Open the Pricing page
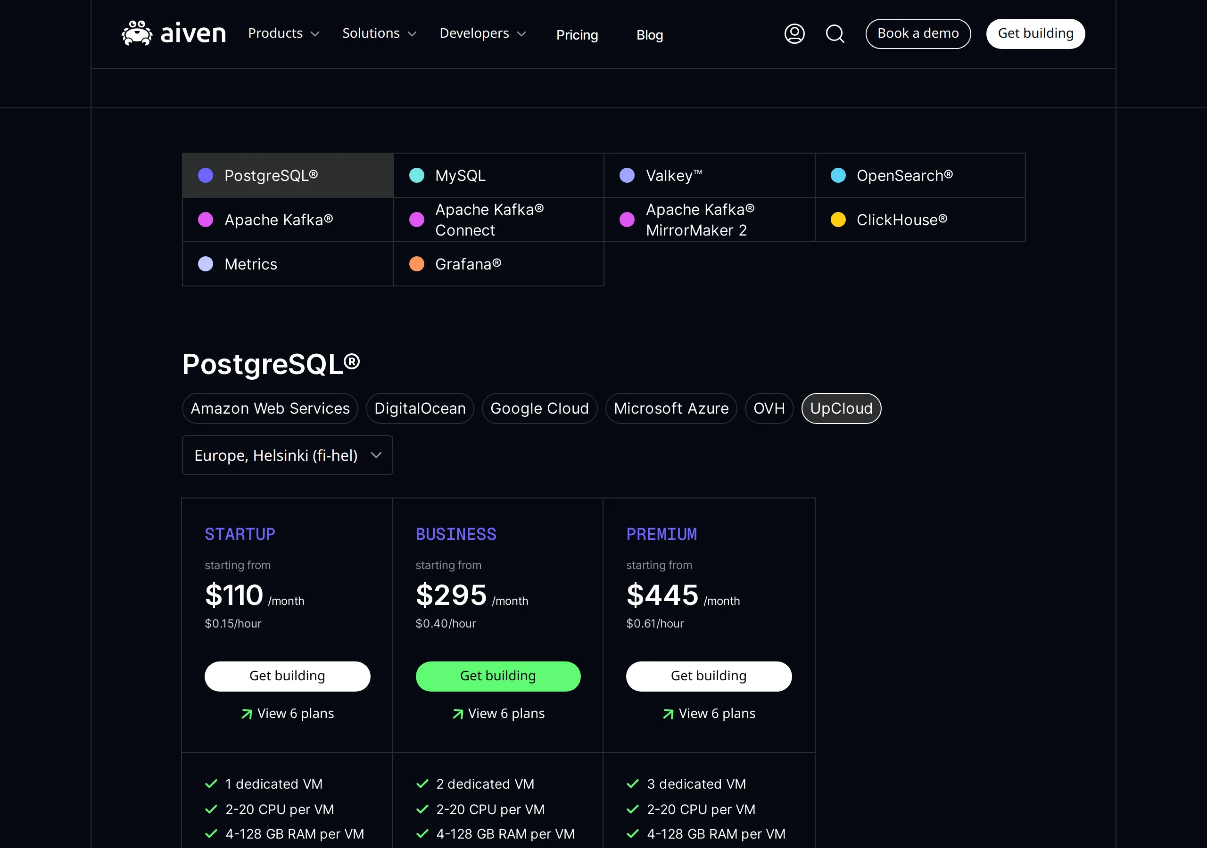Image resolution: width=1207 pixels, height=848 pixels. 577,35
